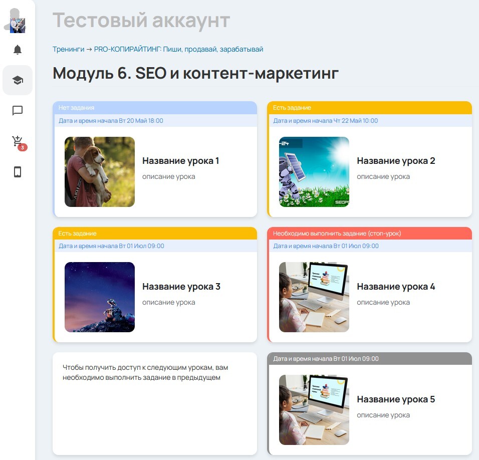Open messages chat bubble icon

coord(18,111)
